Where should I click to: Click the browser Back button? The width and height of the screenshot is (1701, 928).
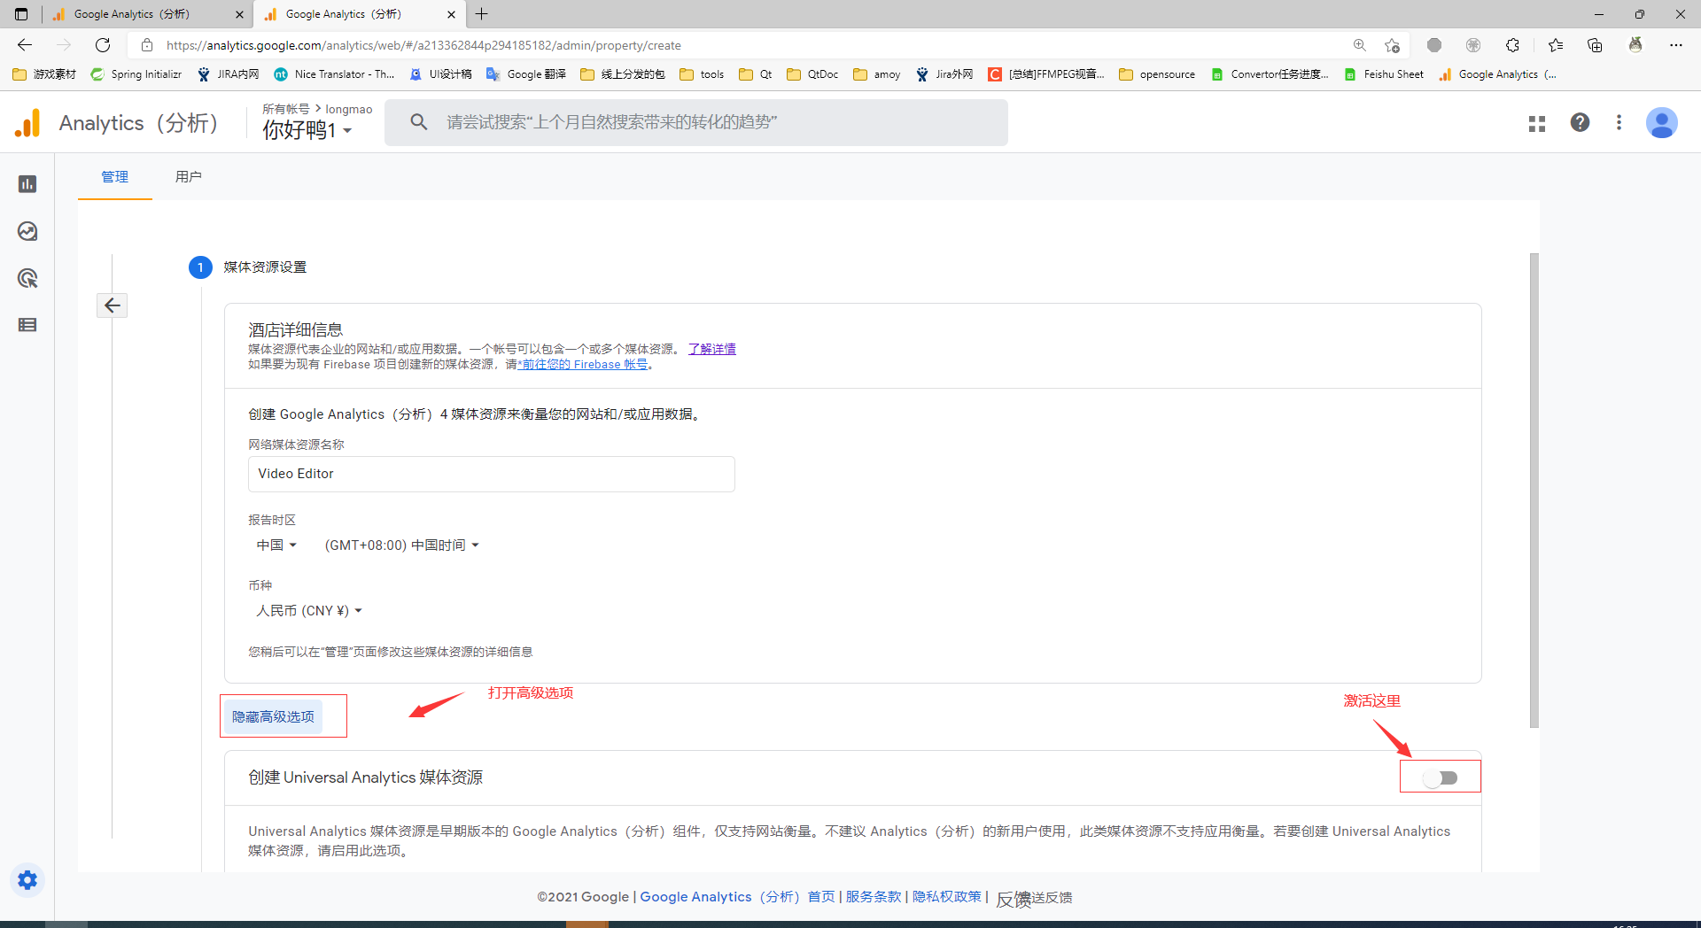pyautogui.click(x=25, y=45)
